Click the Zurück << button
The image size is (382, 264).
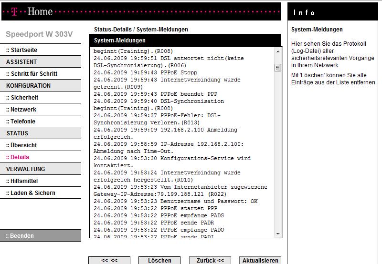pos(210,260)
